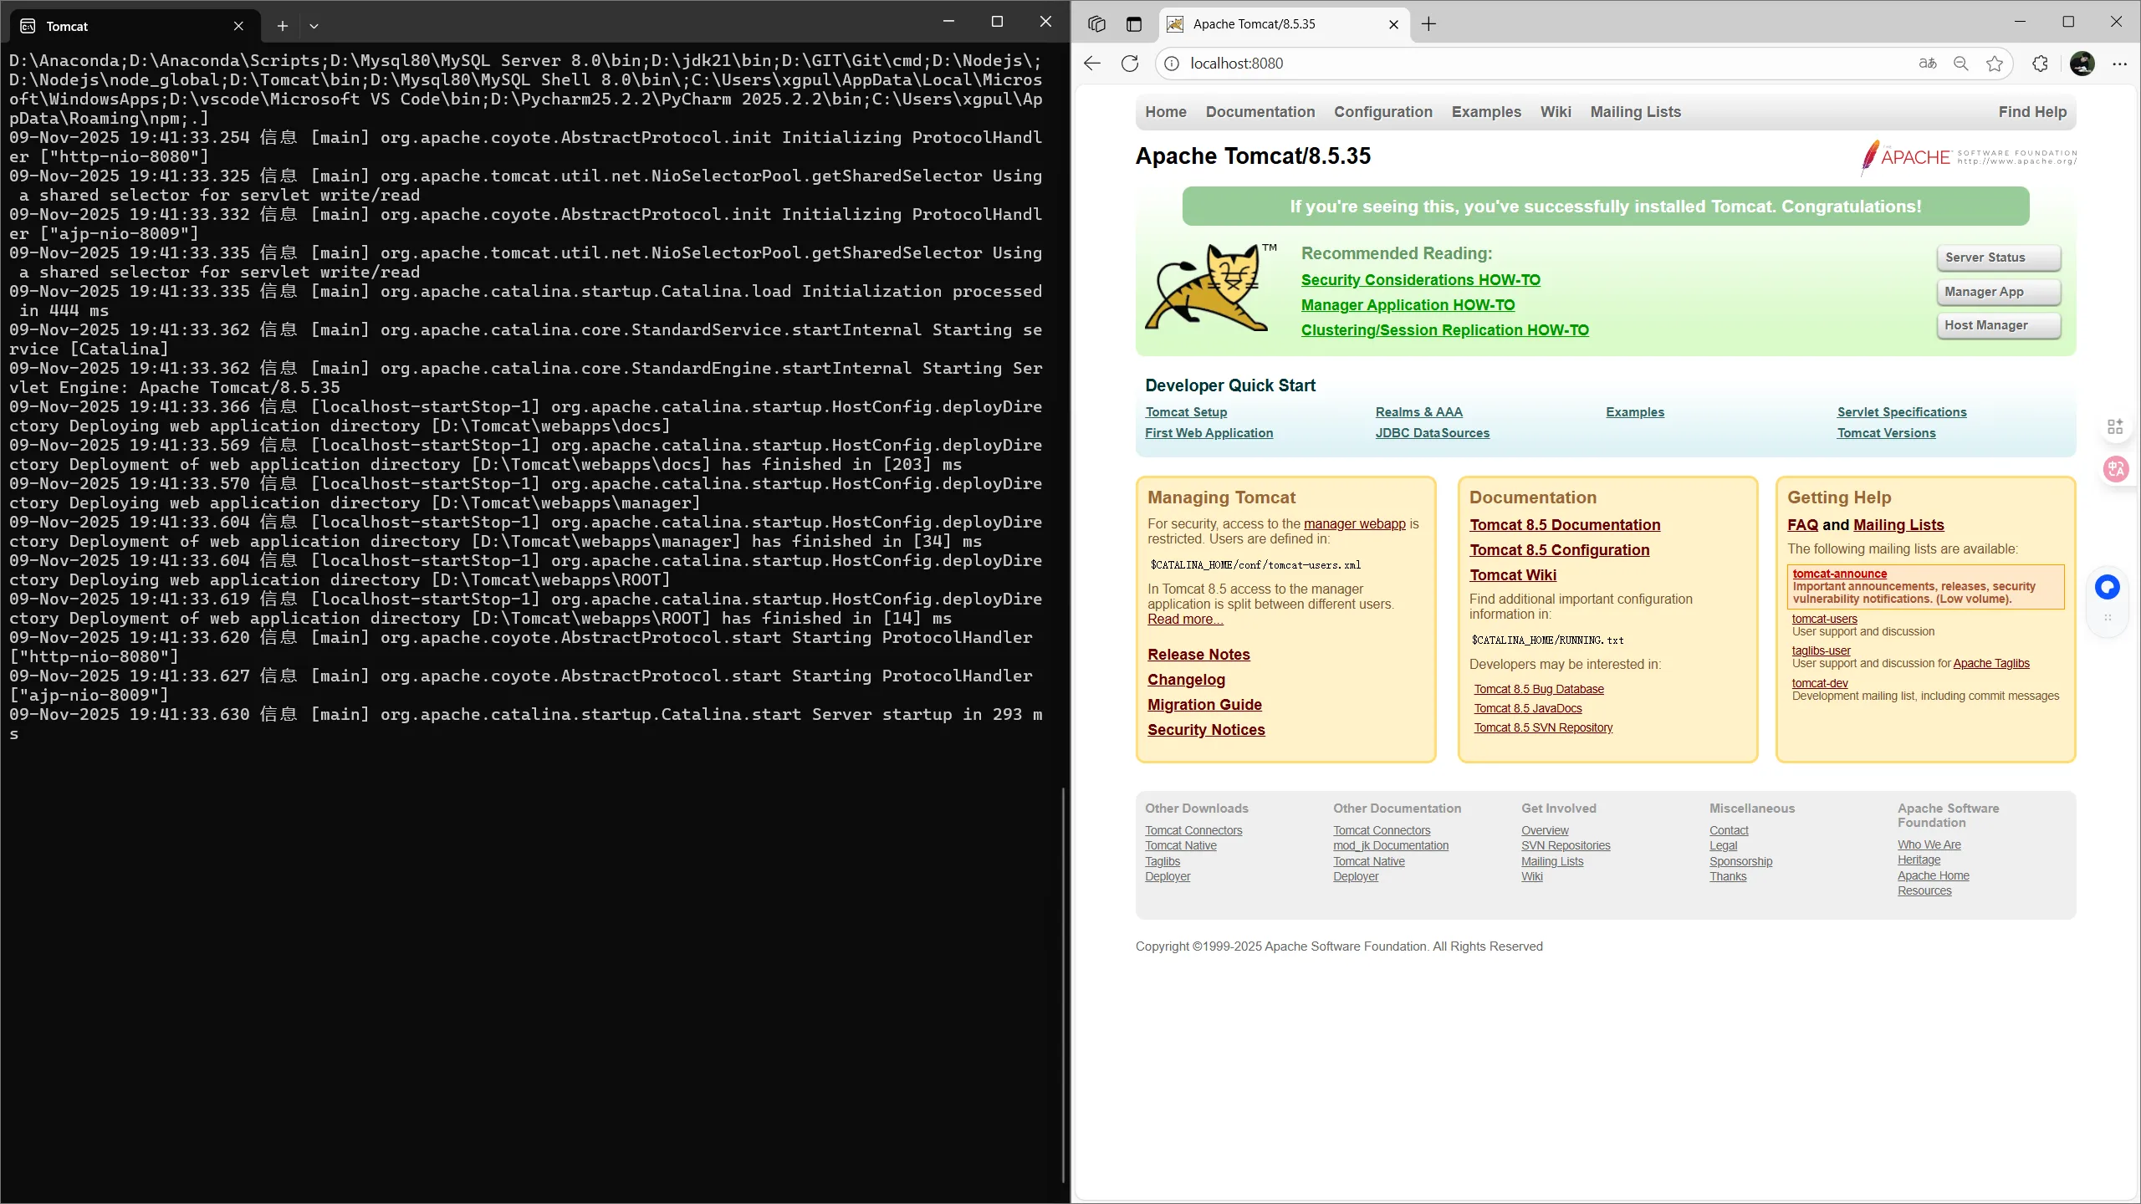Screen dimensions: 2141x1204
Task: Open the FAQ link in Getting Help
Action: tap(1802, 525)
